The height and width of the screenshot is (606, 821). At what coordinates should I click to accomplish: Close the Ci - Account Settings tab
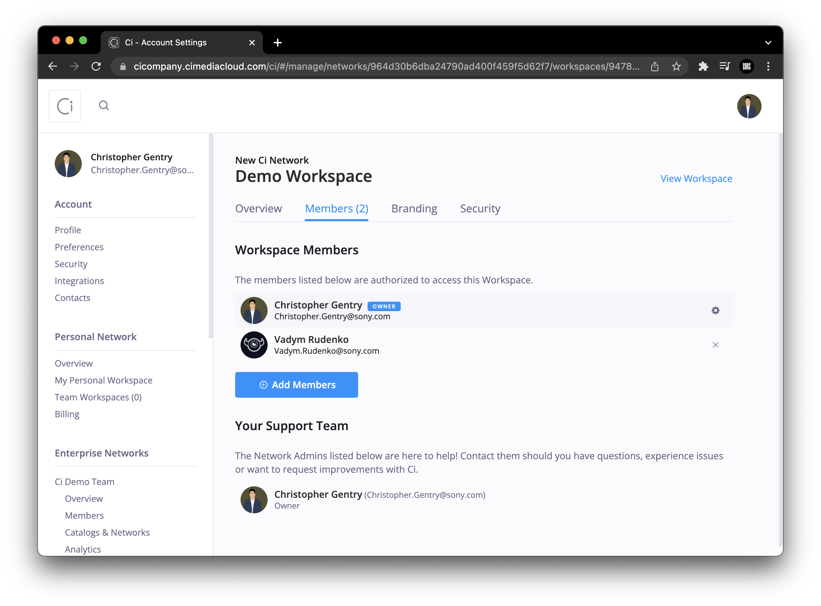252,43
